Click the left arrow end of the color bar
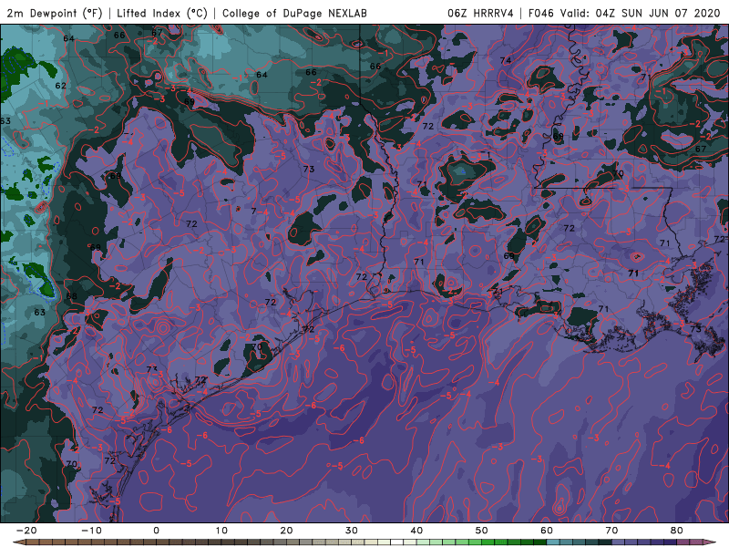This screenshot has height=547, width=729. point(19,542)
